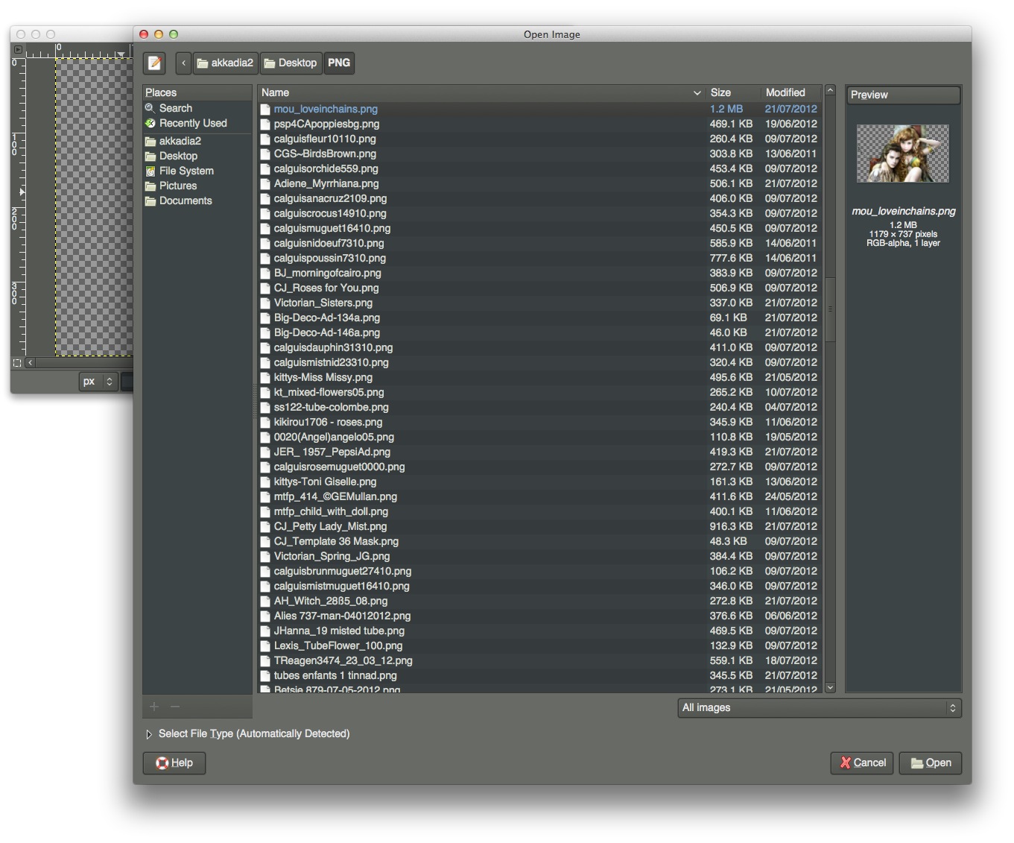Click the Cancel button
The width and height of the screenshot is (1014, 843).
coord(863,763)
